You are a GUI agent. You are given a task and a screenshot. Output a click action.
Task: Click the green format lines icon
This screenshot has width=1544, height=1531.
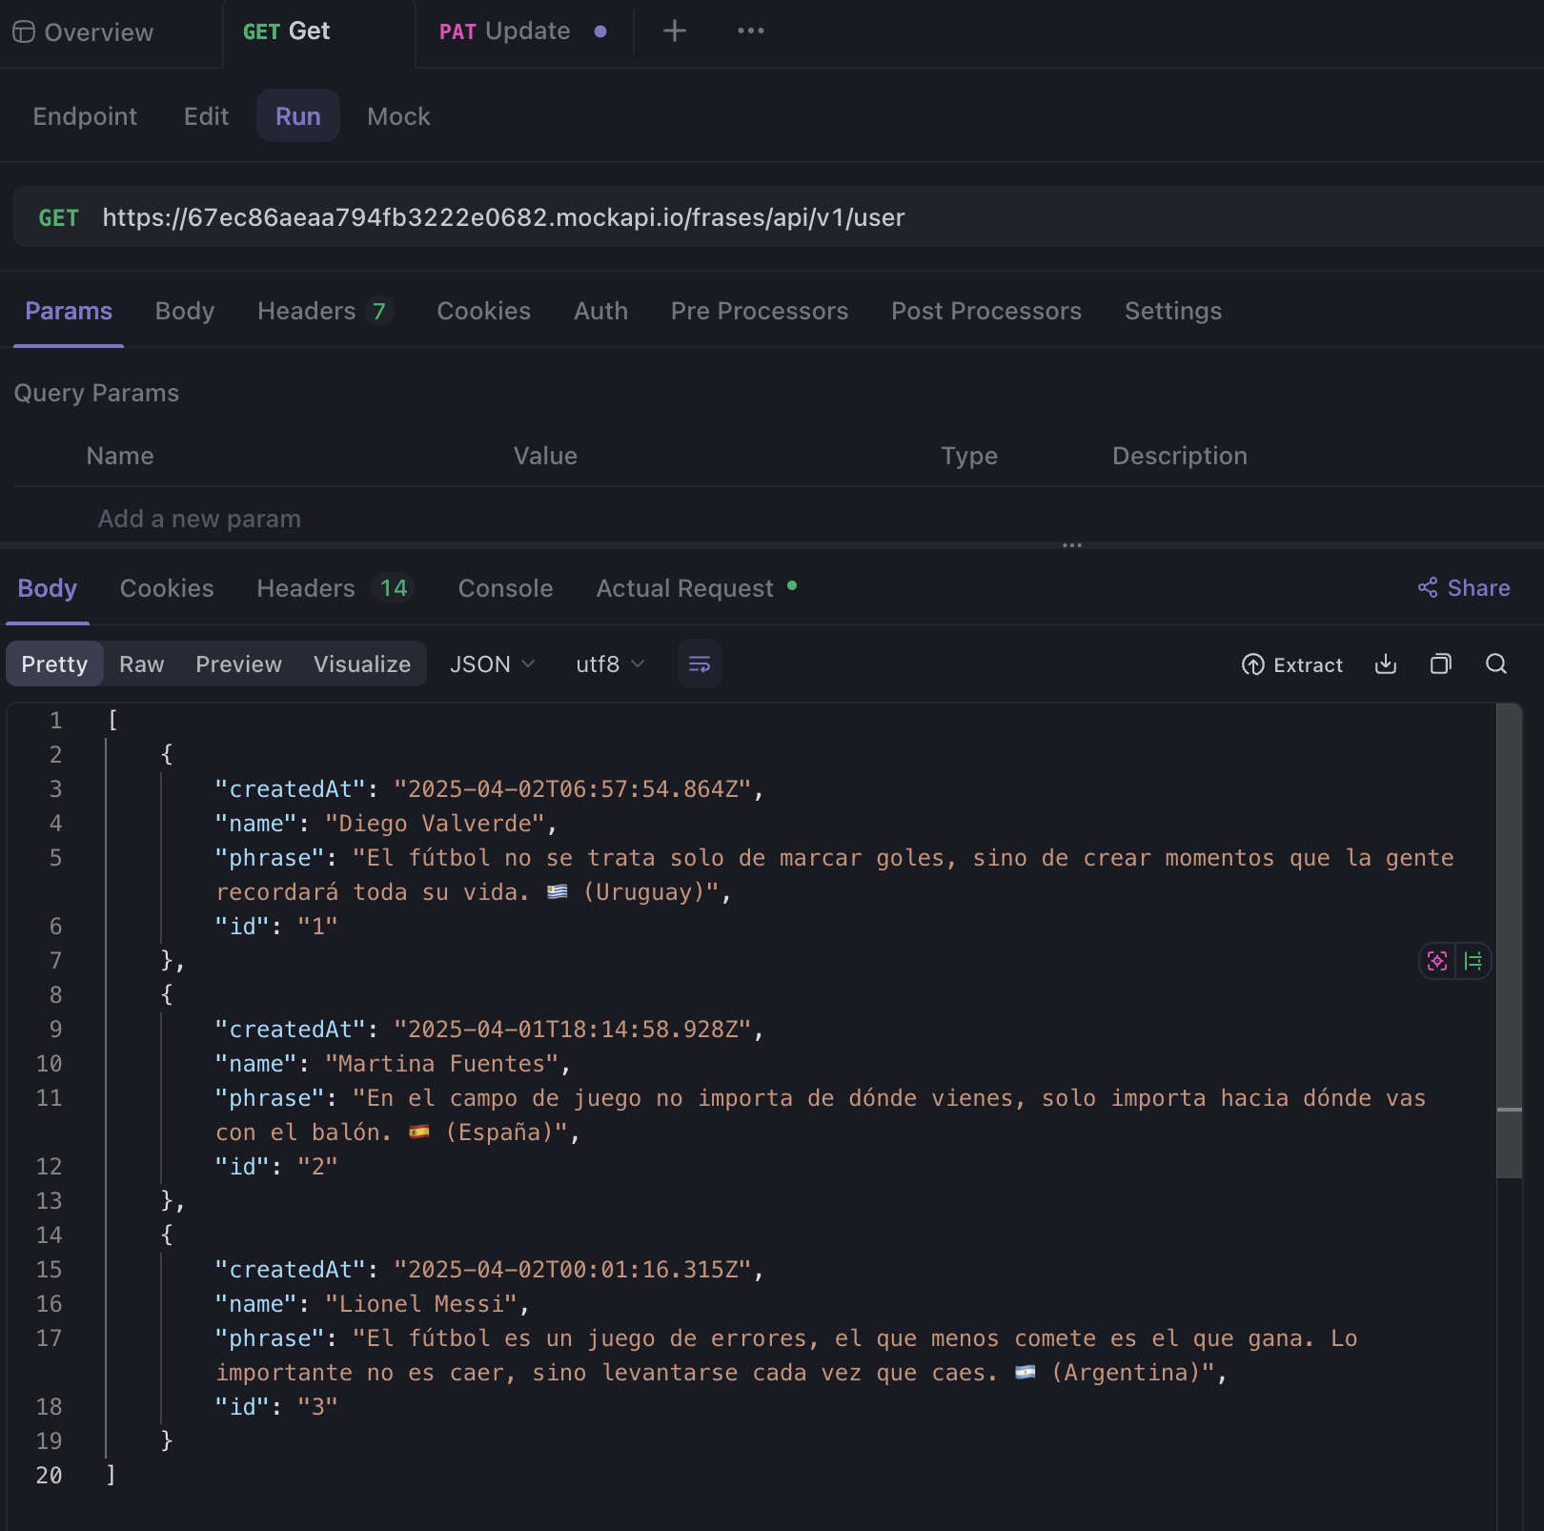(x=1473, y=961)
